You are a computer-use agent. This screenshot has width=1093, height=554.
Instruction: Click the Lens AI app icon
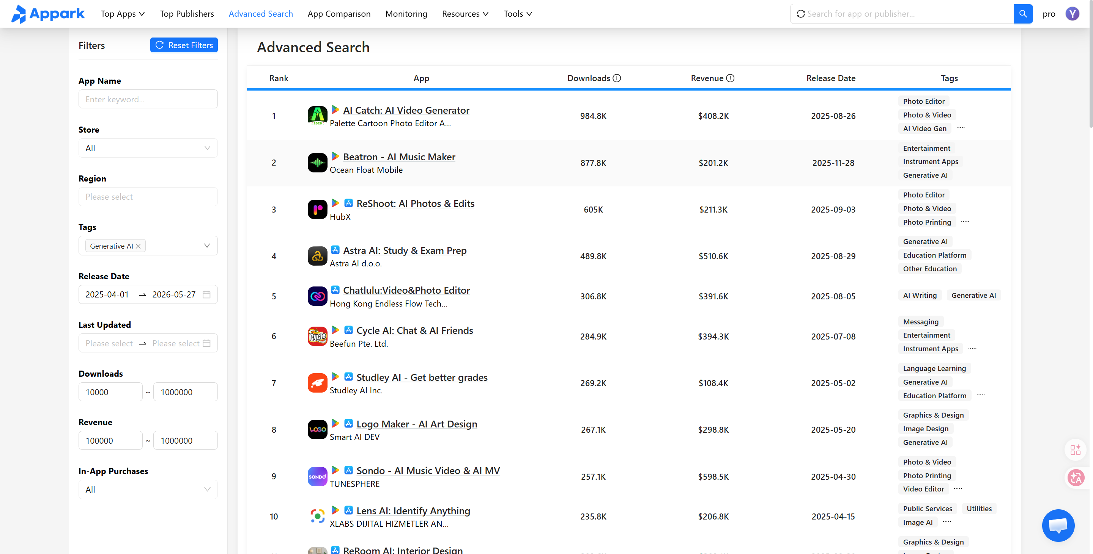point(317,516)
